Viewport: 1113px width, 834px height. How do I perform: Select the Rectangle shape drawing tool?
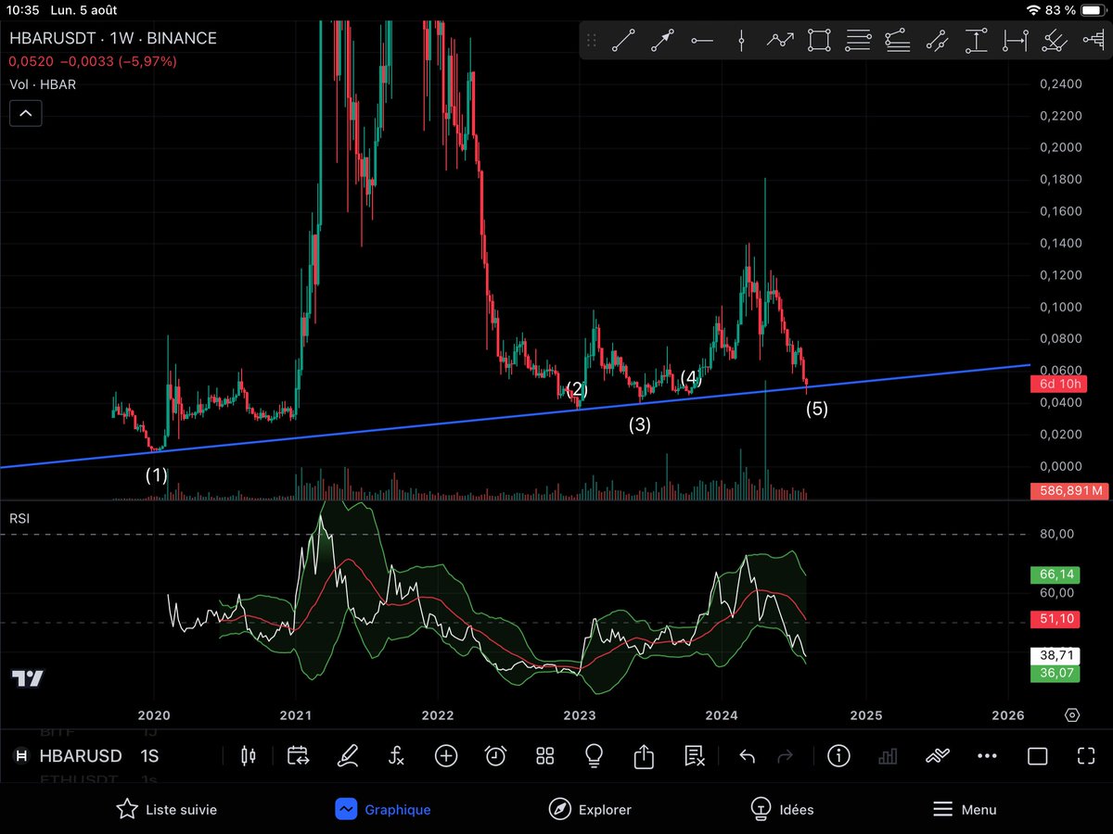[x=819, y=40]
